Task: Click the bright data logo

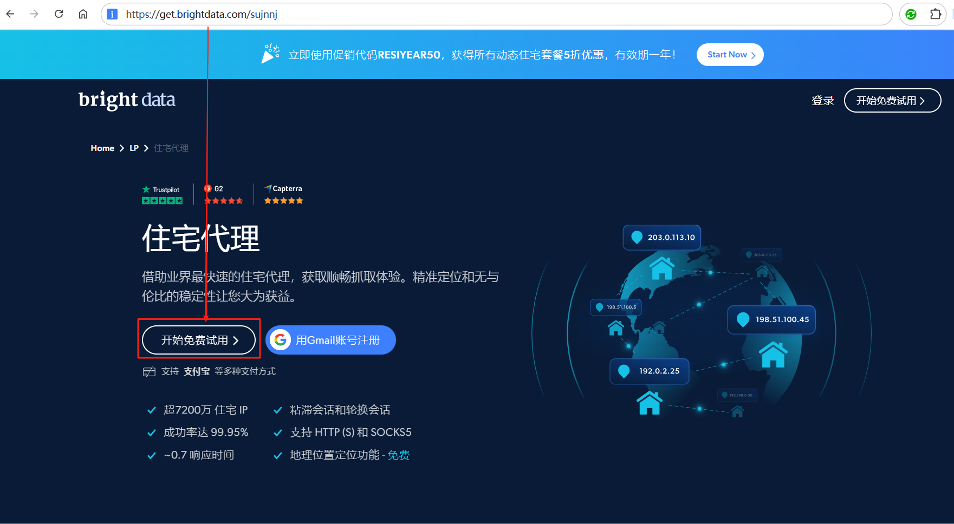Action: point(127,100)
